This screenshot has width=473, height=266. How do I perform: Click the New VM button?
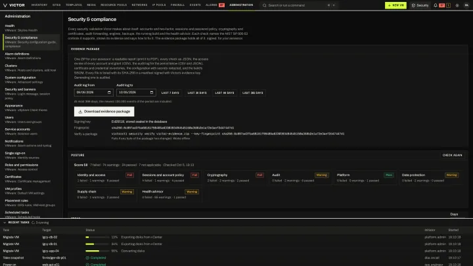[x=395, y=5]
